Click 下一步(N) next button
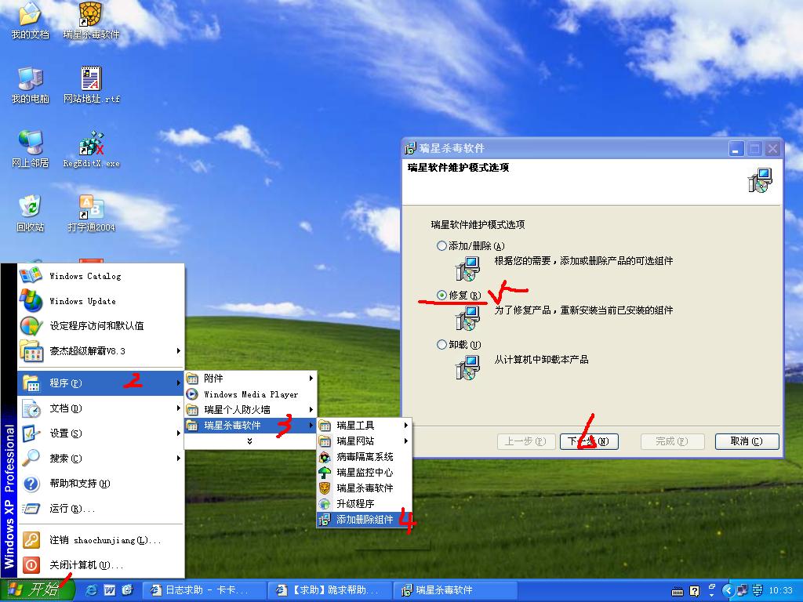Screen dimensions: 803x602 (x=589, y=441)
